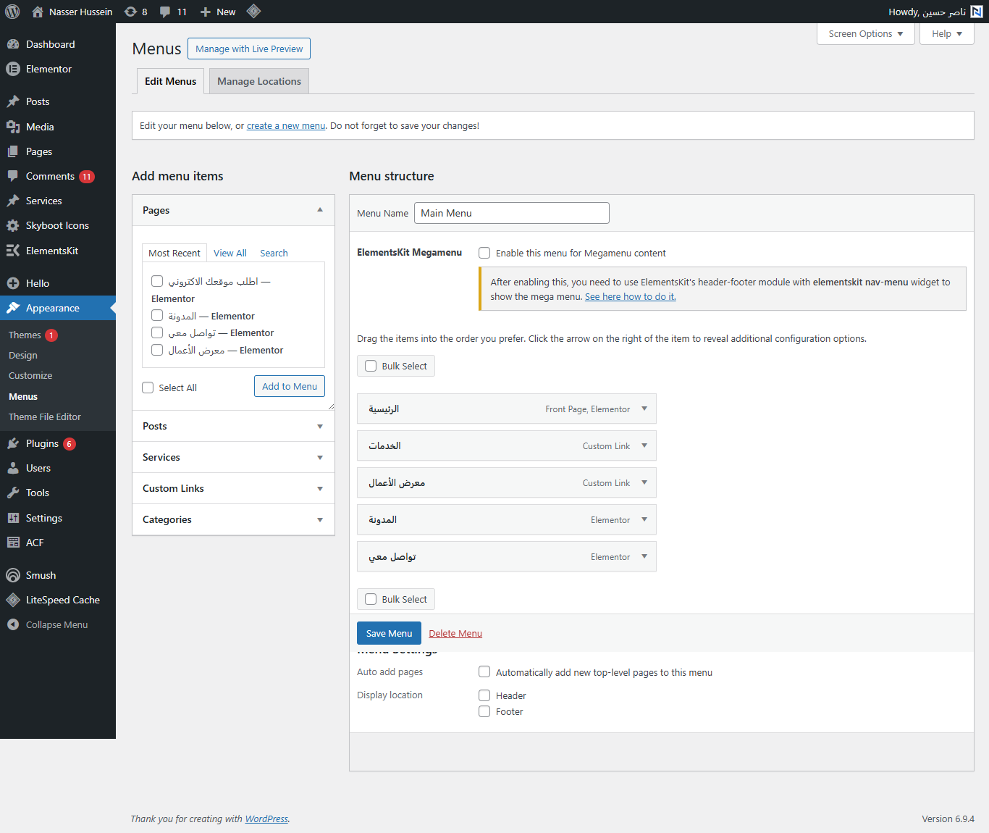Click the Plugins plug icon in sidebar
Screen dimensions: 989x833
click(13, 443)
